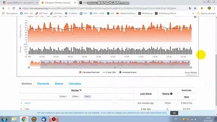Viewport: 217px width, 122px height.
Task: Open worker small details
Action: [27, 103]
